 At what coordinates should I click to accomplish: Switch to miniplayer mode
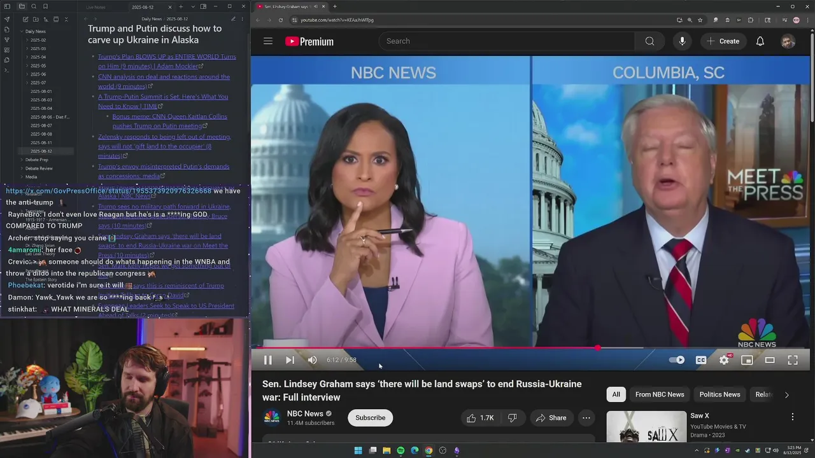747,360
